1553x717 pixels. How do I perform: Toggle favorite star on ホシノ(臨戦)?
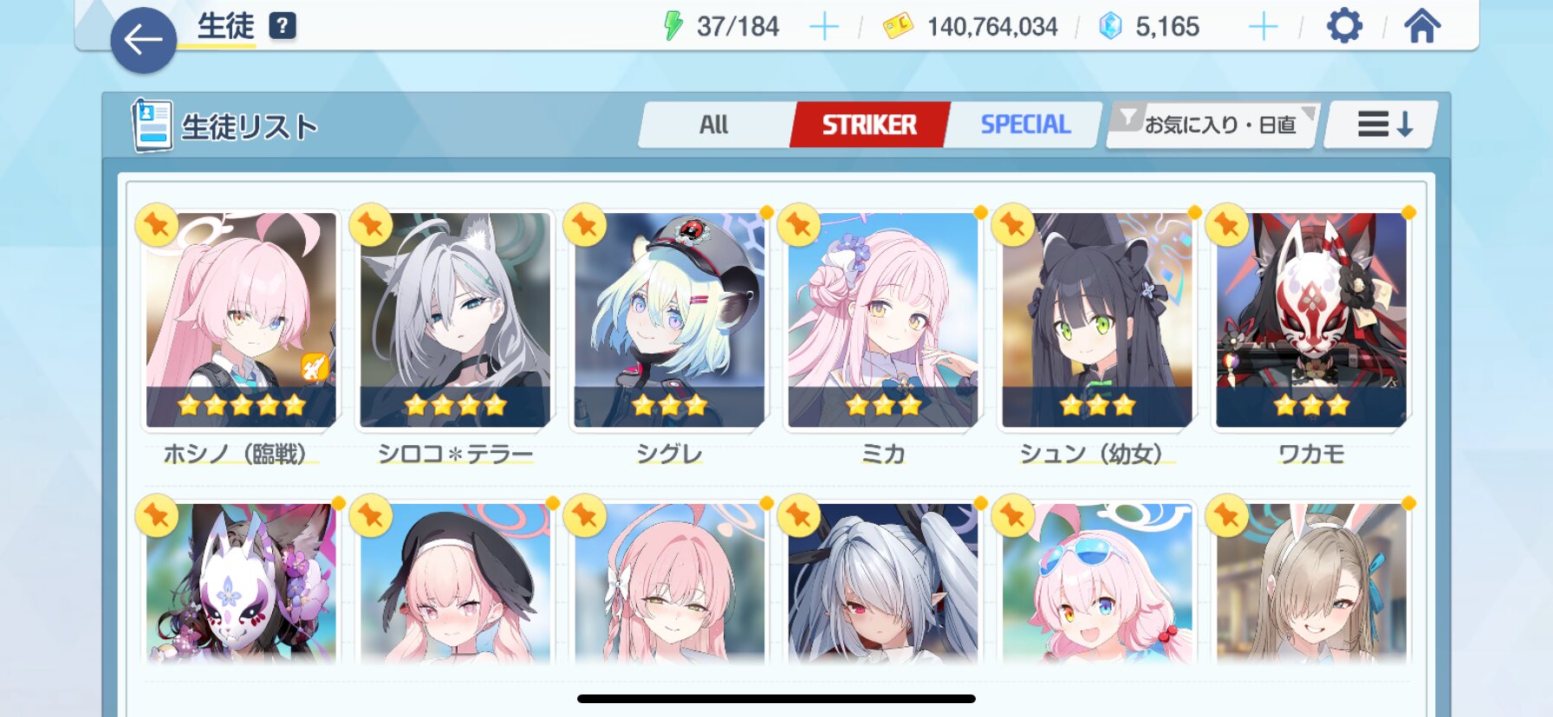click(157, 225)
